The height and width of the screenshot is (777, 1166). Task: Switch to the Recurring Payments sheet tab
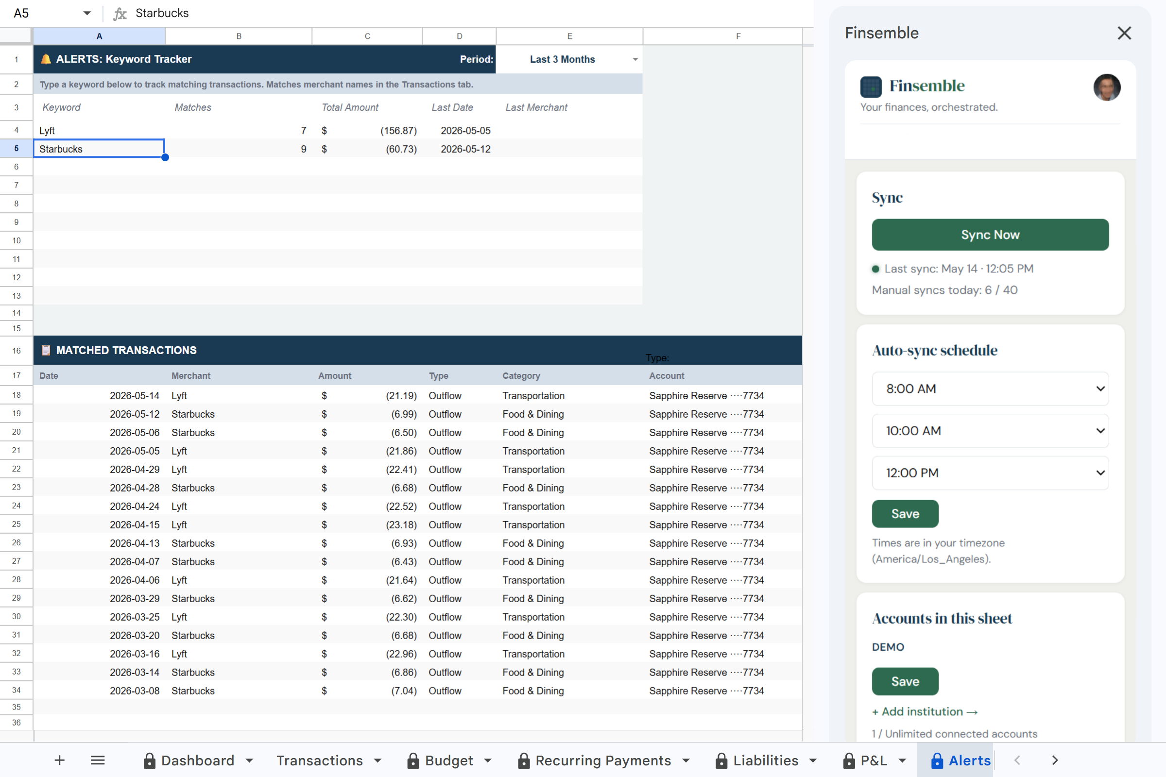603,760
